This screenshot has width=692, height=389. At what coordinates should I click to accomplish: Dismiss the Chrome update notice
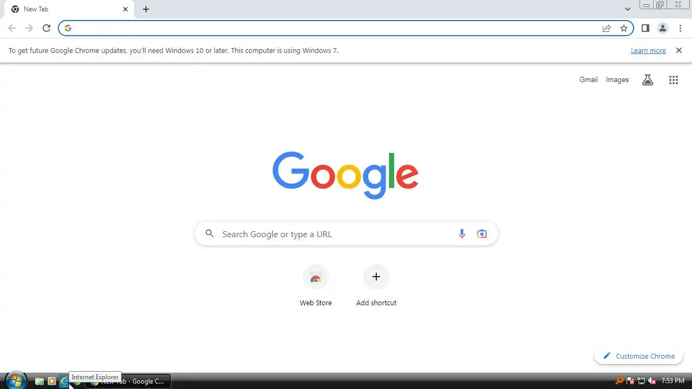coord(679,50)
